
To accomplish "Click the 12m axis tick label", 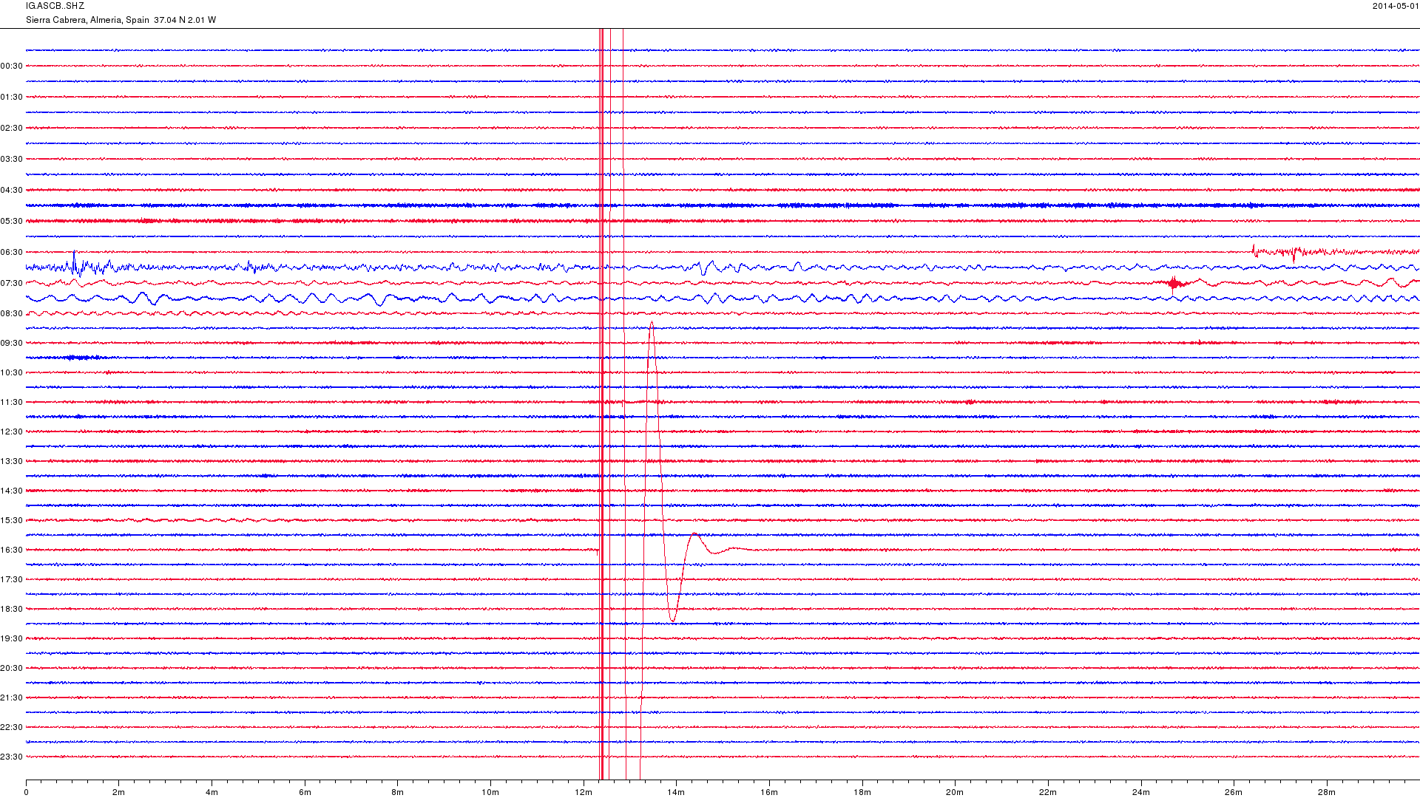I will click(x=584, y=793).
